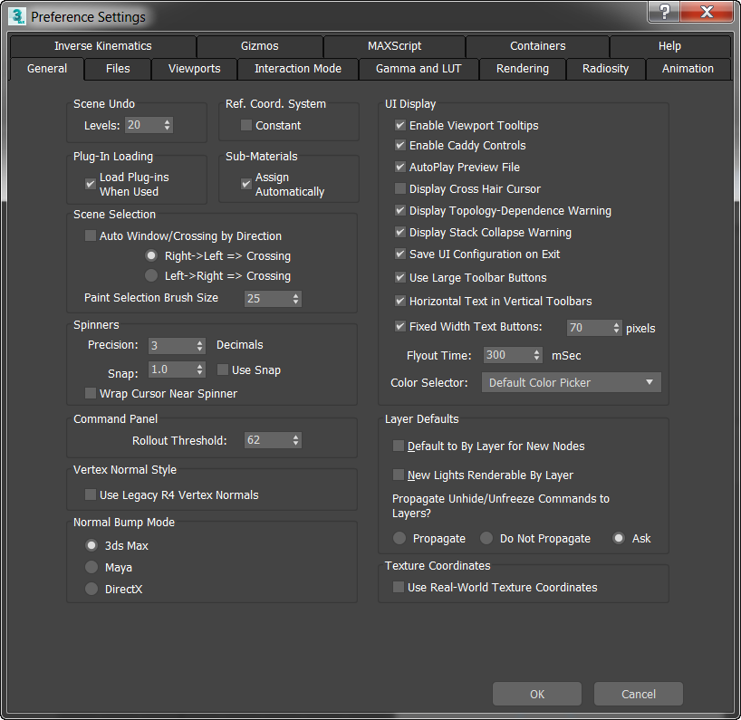Screen dimensions: 741x720
Task: Open the Viewports tab
Action: pos(194,69)
